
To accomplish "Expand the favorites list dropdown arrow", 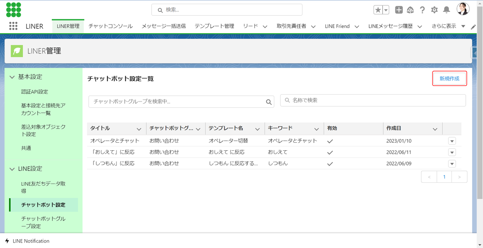I will pos(386,10).
